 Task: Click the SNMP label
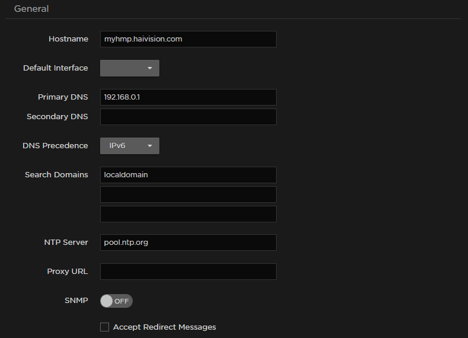click(76, 301)
